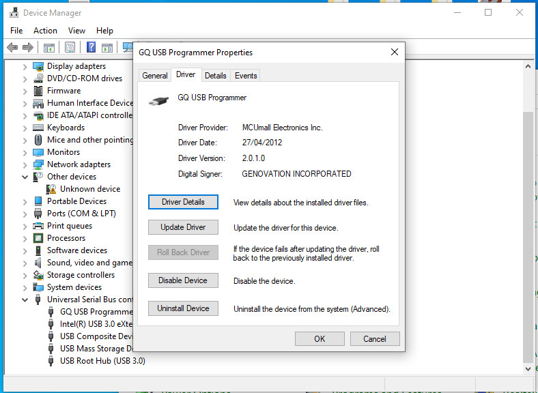Click the DVD/CD-ROM drives disc icon
538x393 pixels.
(39, 78)
